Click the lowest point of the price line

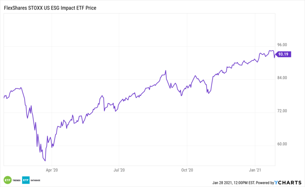tap(45, 161)
